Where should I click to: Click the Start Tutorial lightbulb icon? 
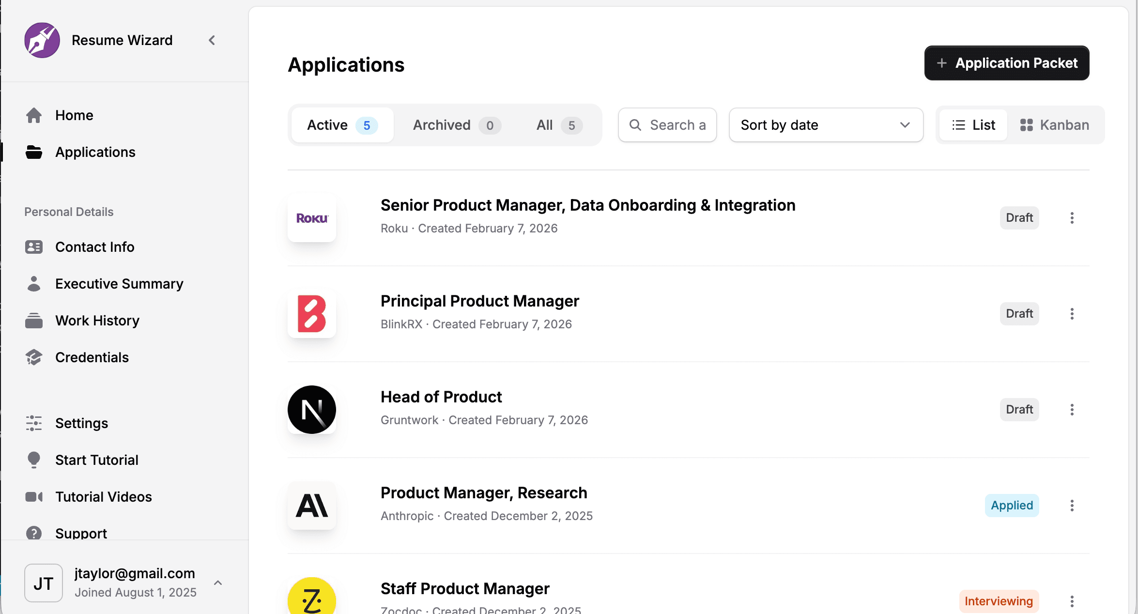point(34,460)
